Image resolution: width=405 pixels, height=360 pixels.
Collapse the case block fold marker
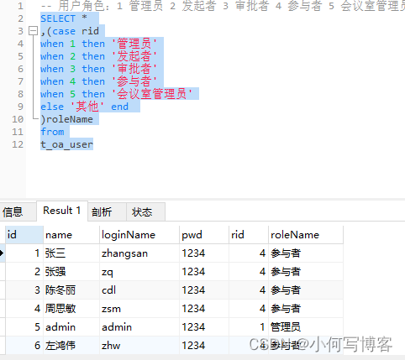[34, 31]
